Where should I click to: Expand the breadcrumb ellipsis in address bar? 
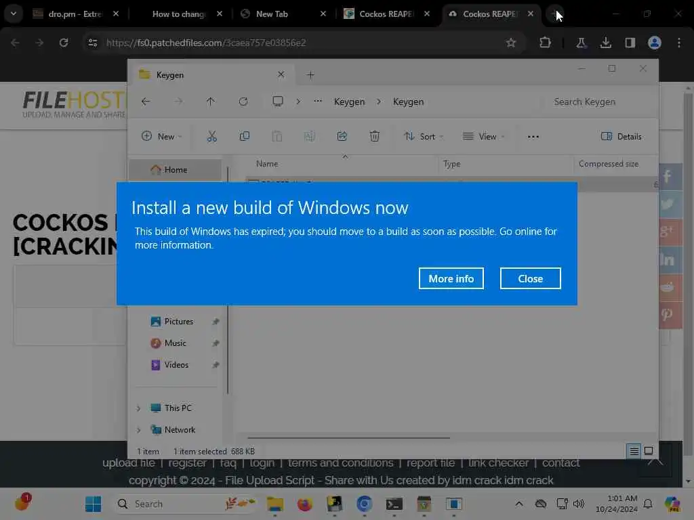[x=318, y=102]
